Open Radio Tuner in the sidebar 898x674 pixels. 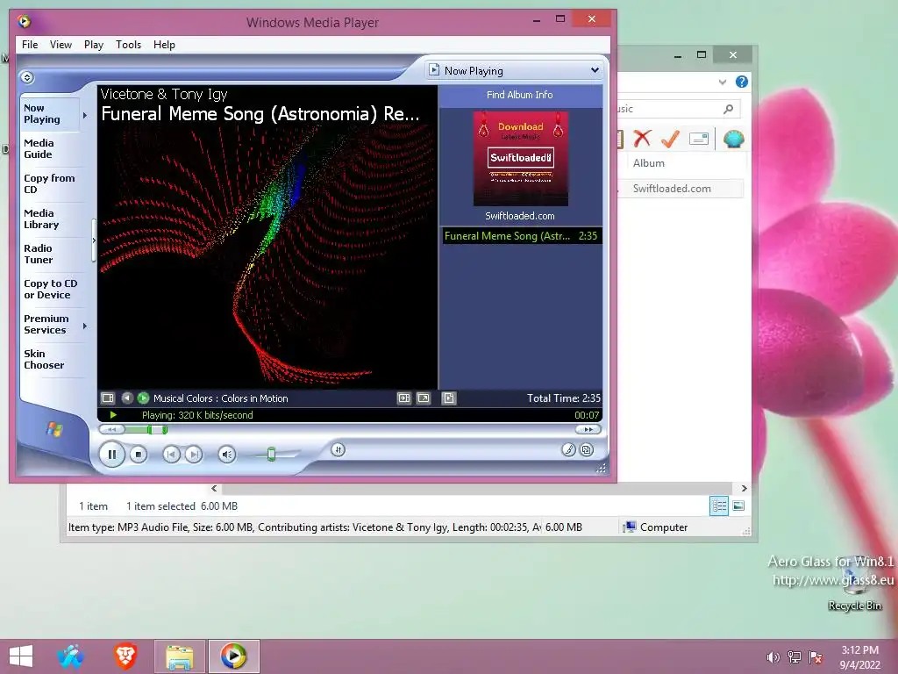coord(50,254)
